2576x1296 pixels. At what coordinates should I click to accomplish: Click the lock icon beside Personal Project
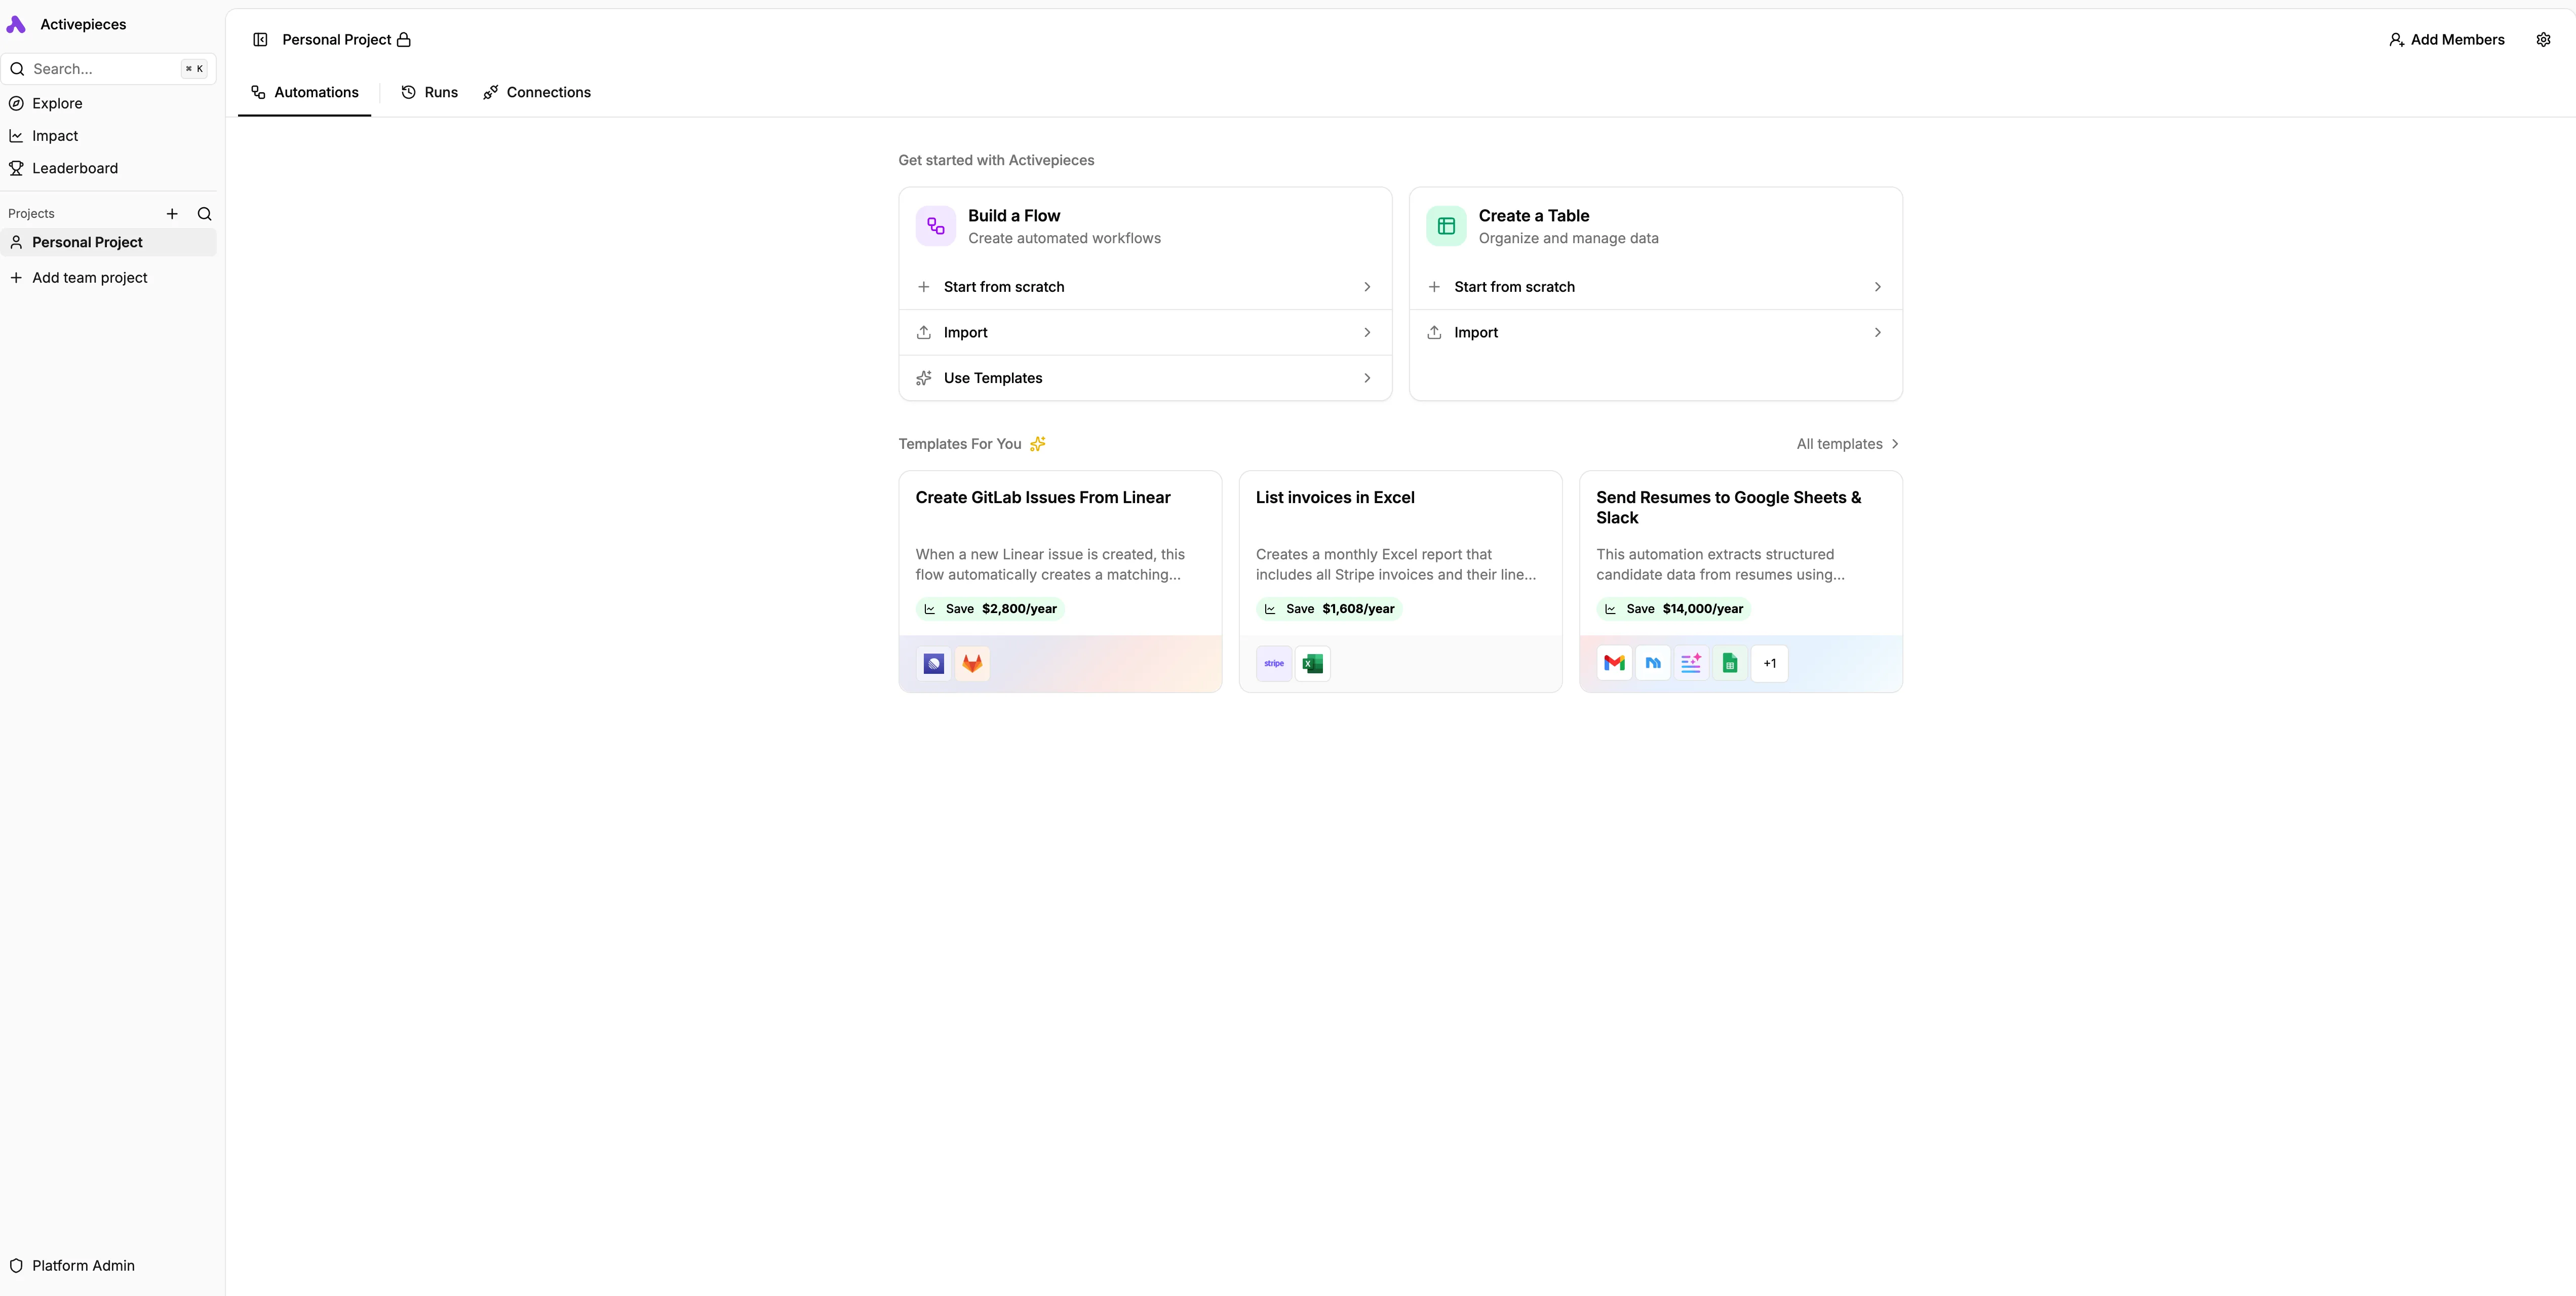tap(404, 40)
